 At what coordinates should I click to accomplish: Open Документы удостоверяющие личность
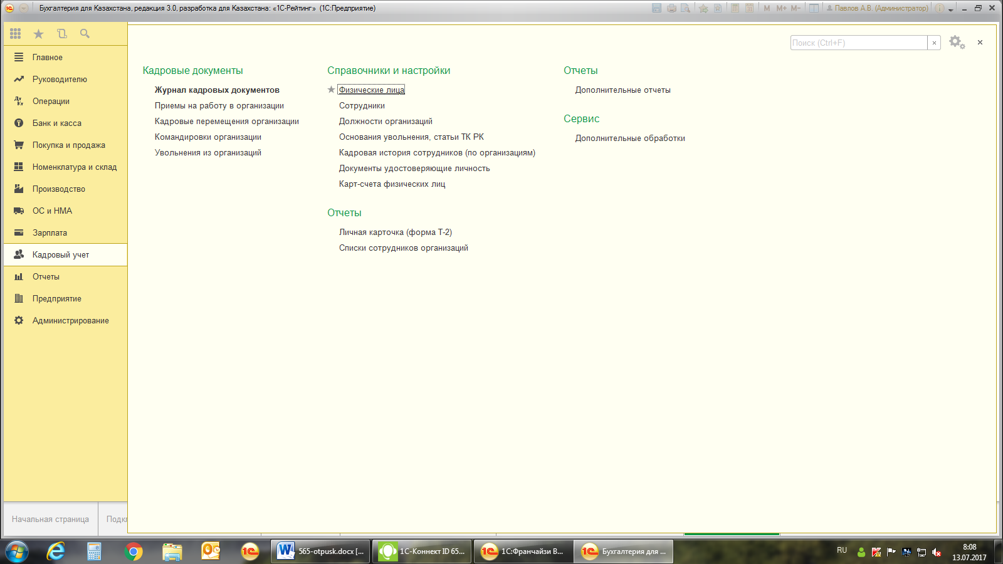(414, 169)
